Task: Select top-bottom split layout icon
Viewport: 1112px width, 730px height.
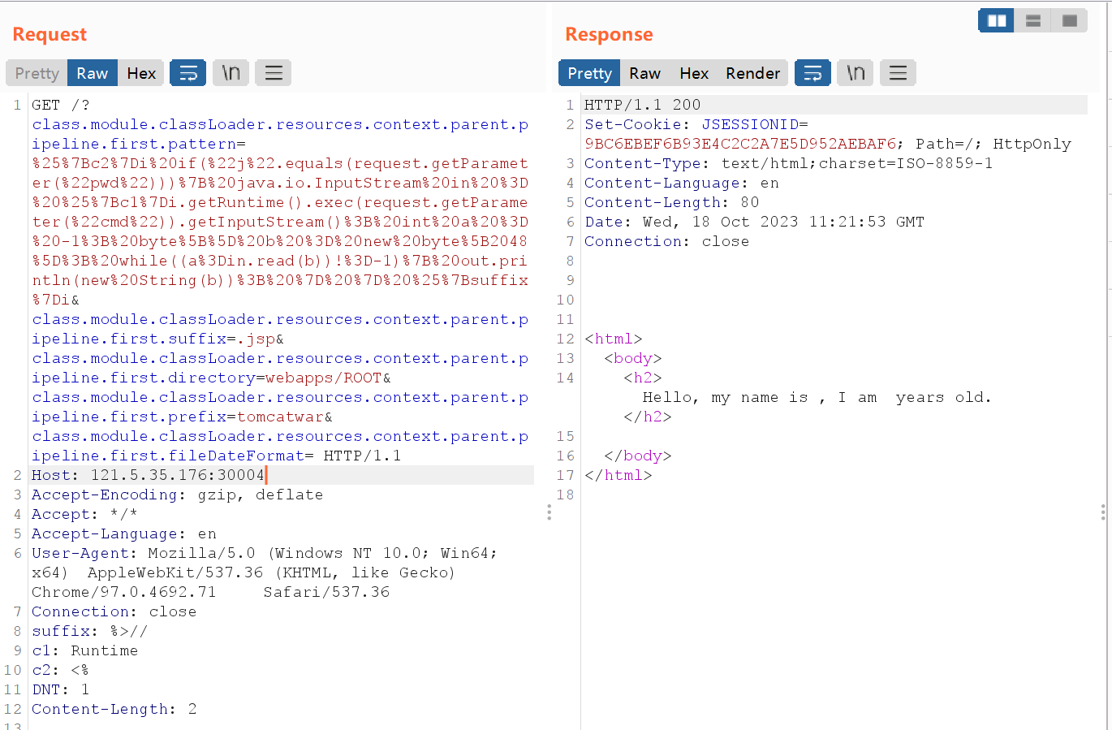Action: pyautogui.click(x=1033, y=20)
